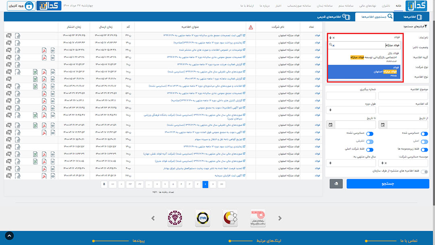Open 'سال مالی منتهی به' dropdown
Image resolution: width=435 pixels, height=245 pixels.
click(351, 163)
